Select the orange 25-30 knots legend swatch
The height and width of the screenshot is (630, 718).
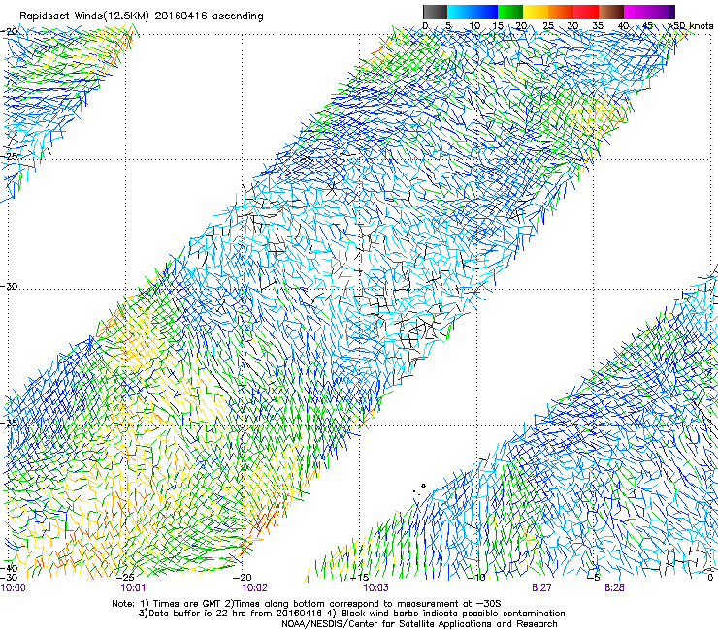click(x=561, y=12)
